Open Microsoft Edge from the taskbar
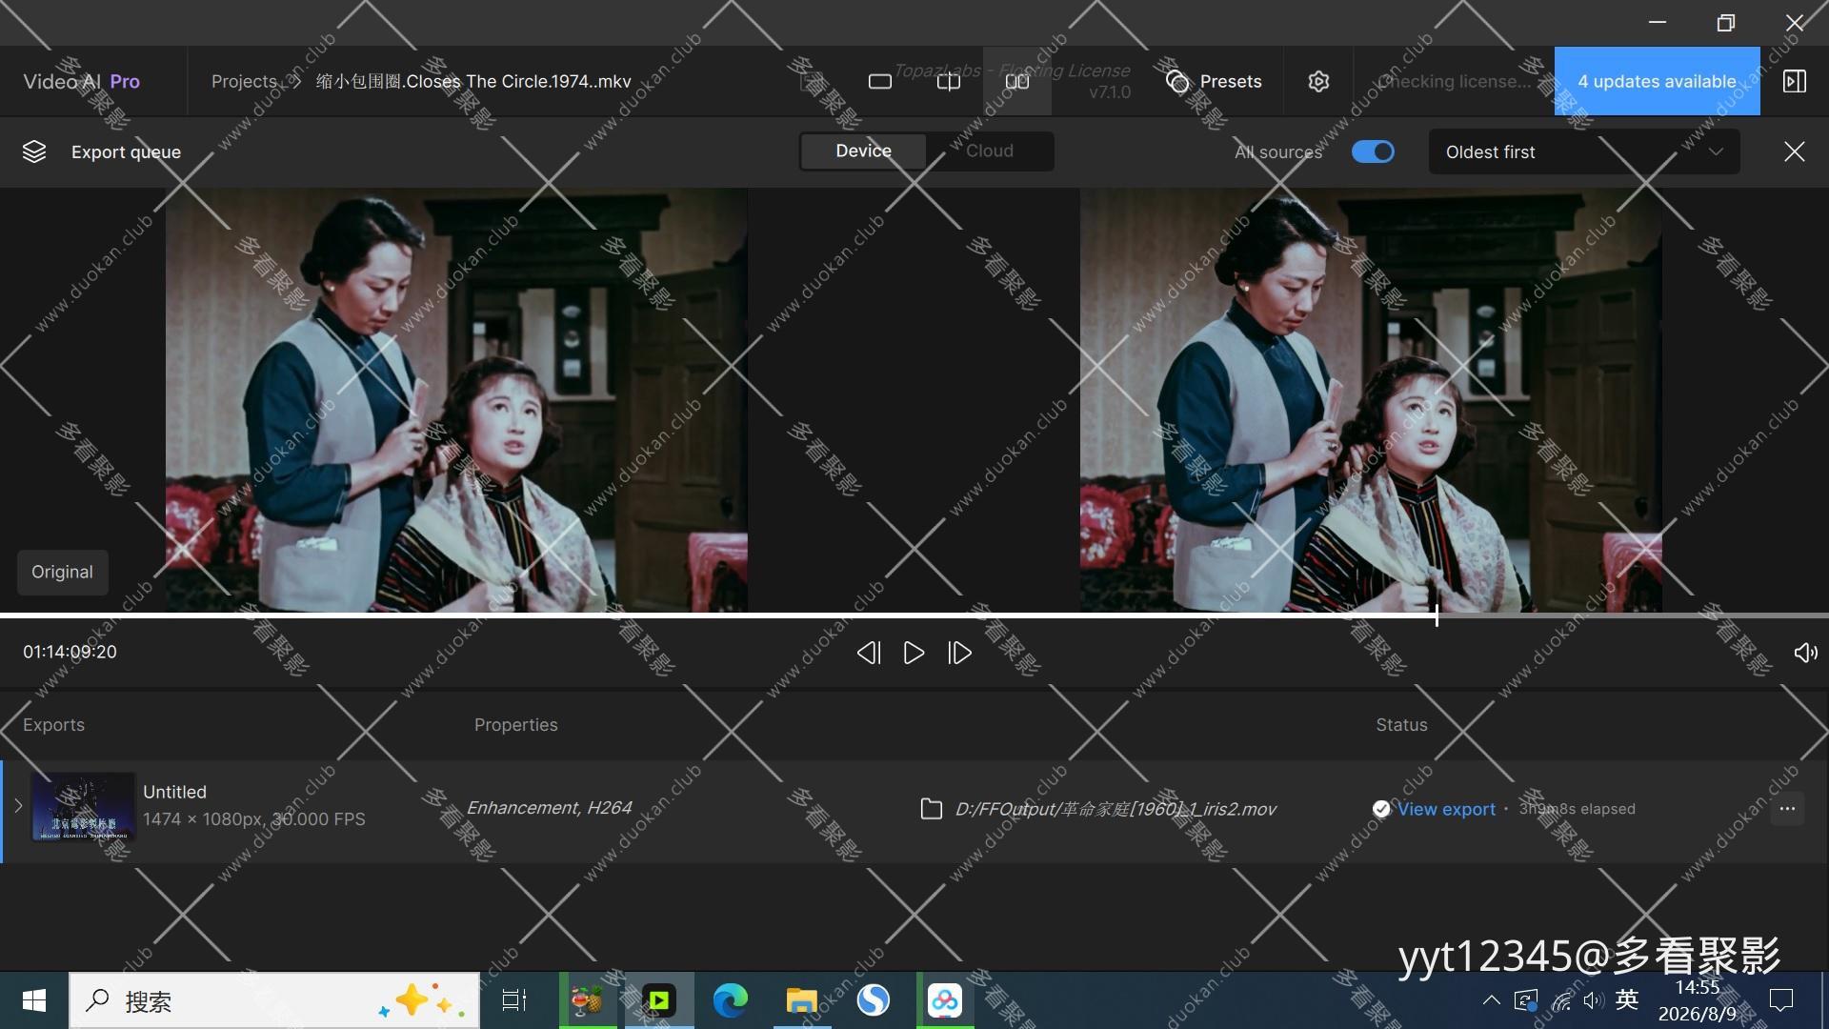Screen dimensions: 1829x1029 click(731, 1000)
